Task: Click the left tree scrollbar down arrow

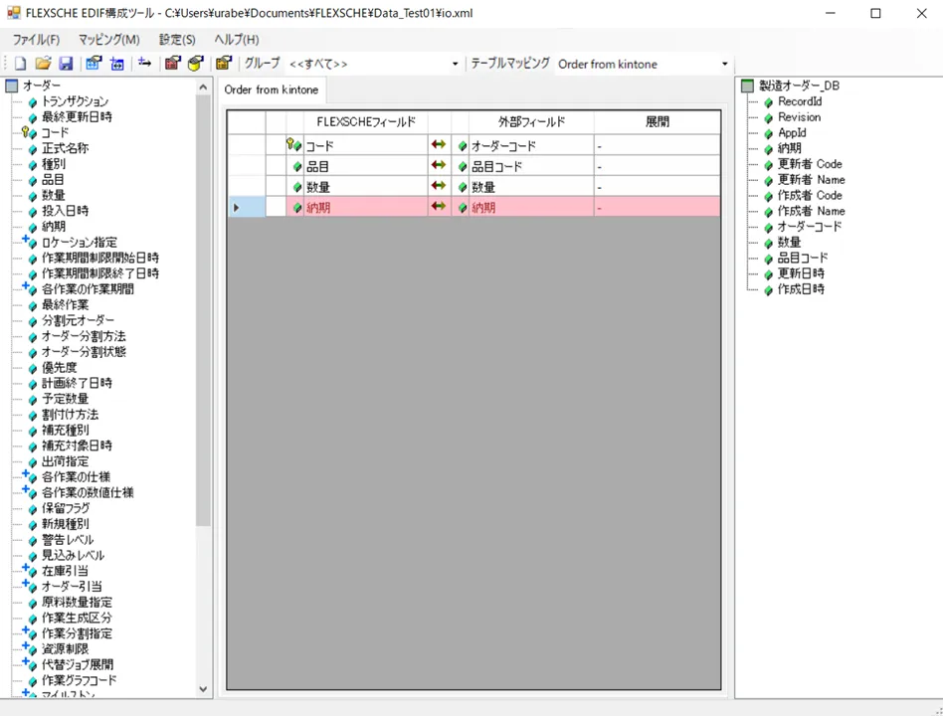Action: [204, 688]
